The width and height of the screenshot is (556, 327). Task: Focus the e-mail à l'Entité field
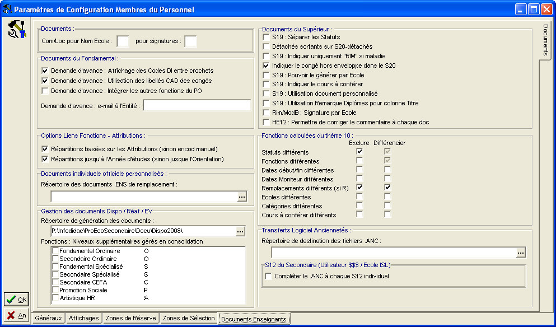click(197, 105)
